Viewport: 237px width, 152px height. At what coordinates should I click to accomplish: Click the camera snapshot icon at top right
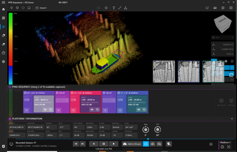(231, 8)
